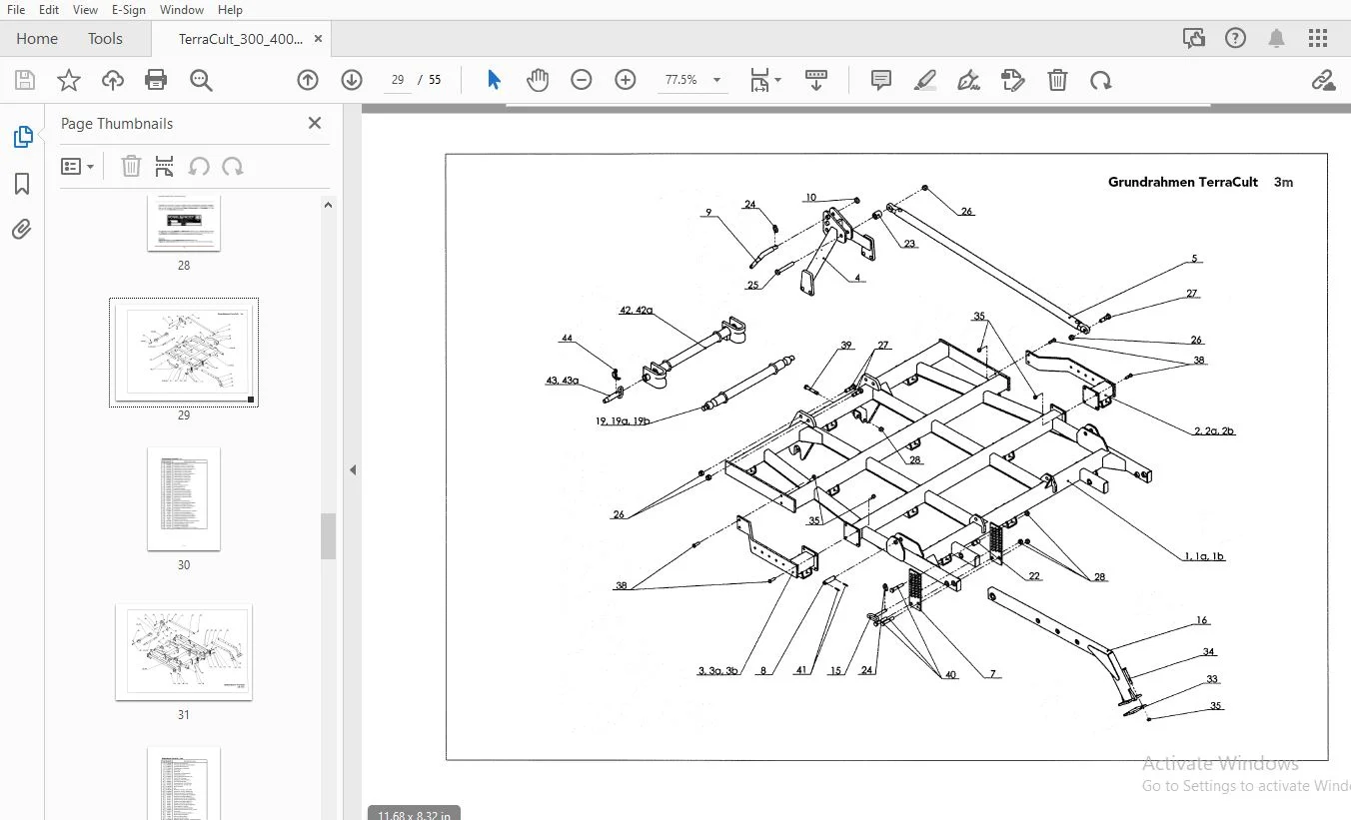The width and height of the screenshot is (1351, 820).
Task: Delete selected thumbnails in the panel
Action: click(x=131, y=166)
